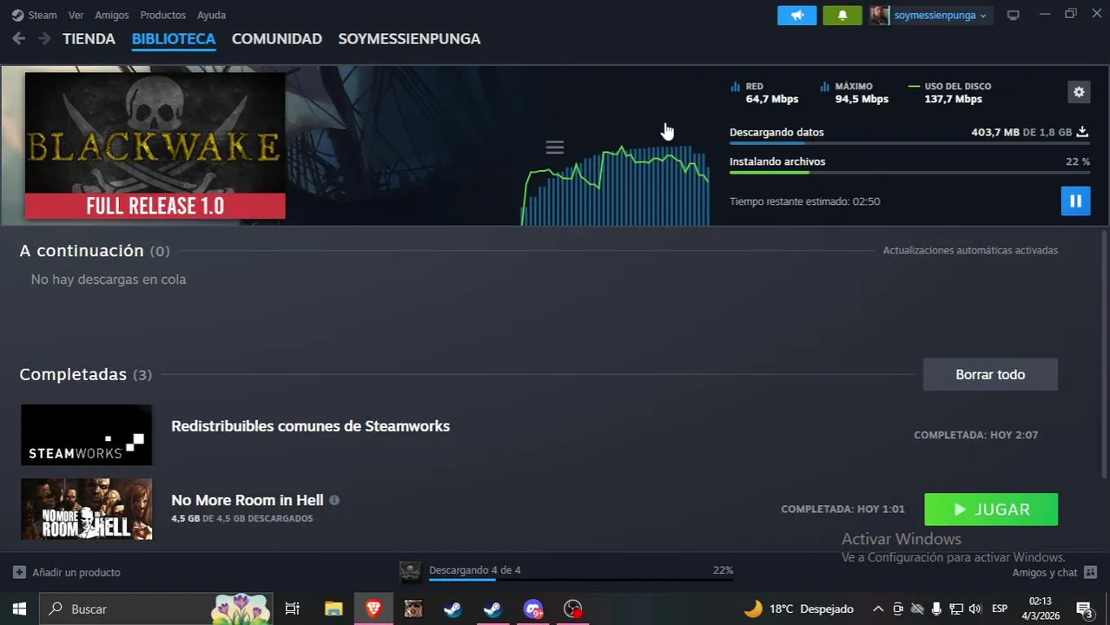
Task: Open the notifications bell
Action: click(x=842, y=16)
